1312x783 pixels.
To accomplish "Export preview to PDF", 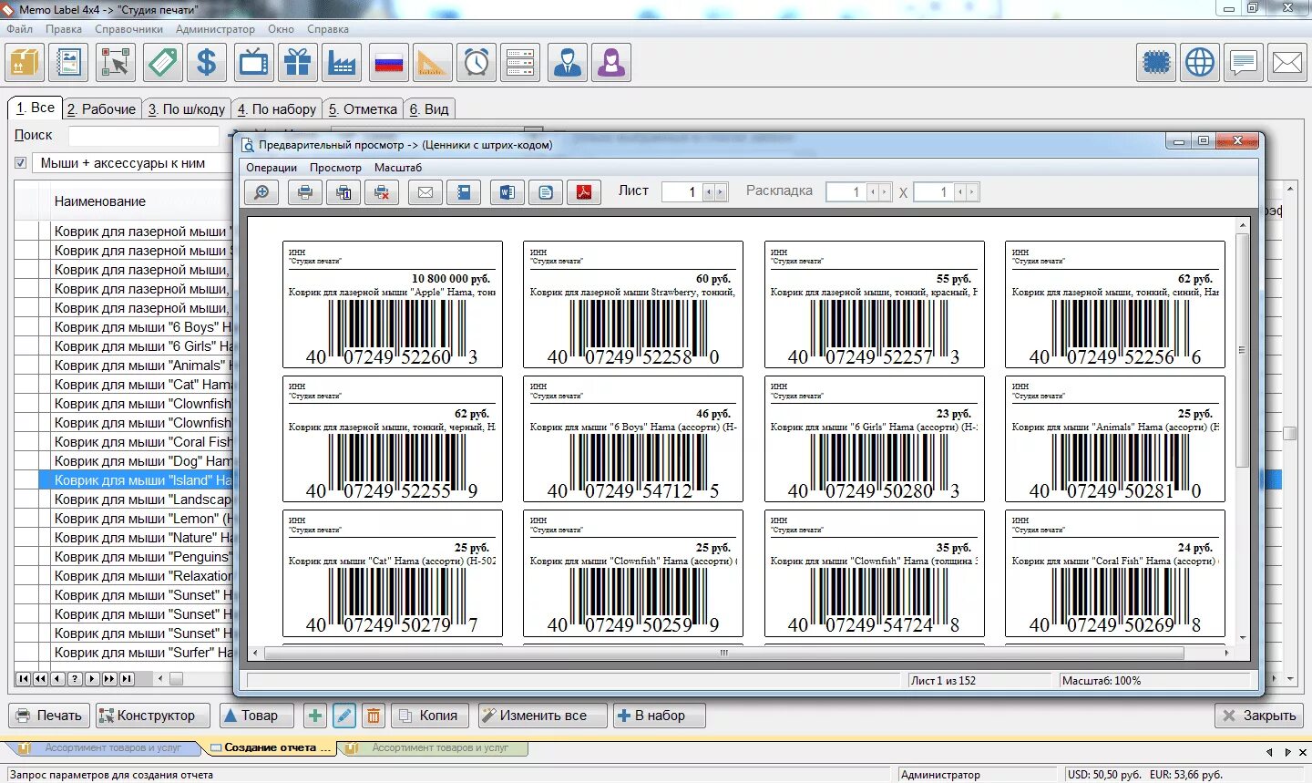I will pyautogui.click(x=584, y=192).
